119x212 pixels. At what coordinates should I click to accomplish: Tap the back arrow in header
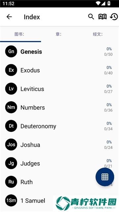point(9,17)
